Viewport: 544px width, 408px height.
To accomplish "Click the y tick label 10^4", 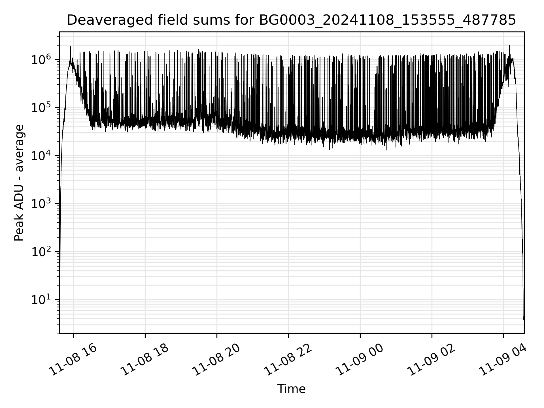I will pyautogui.click(x=41, y=155).
